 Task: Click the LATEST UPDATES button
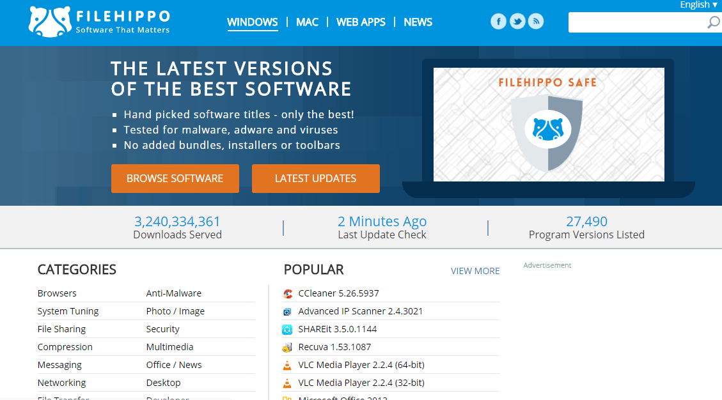click(315, 178)
